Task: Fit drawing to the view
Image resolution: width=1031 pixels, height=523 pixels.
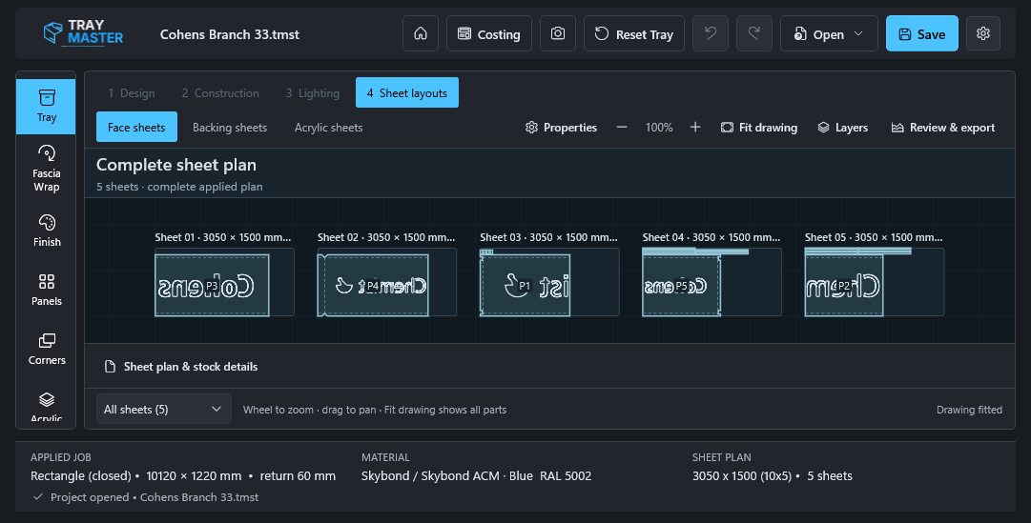Action: tap(759, 127)
